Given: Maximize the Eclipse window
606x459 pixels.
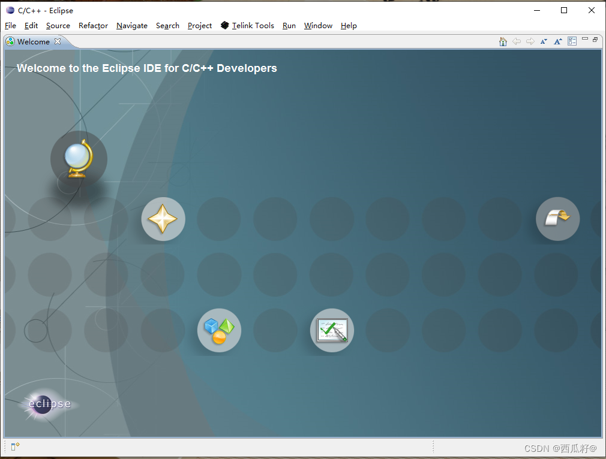Looking at the screenshot, I should pos(564,10).
